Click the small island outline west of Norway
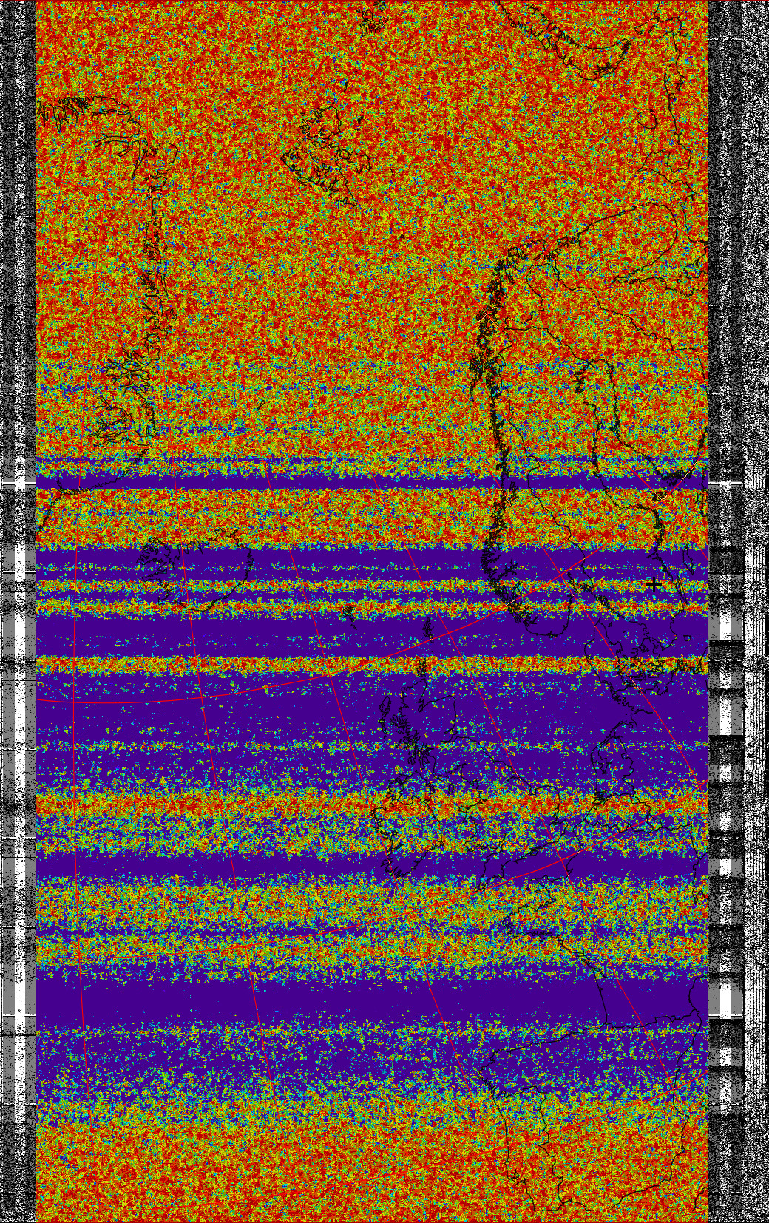This screenshot has height=1223, width=769. [349, 611]
